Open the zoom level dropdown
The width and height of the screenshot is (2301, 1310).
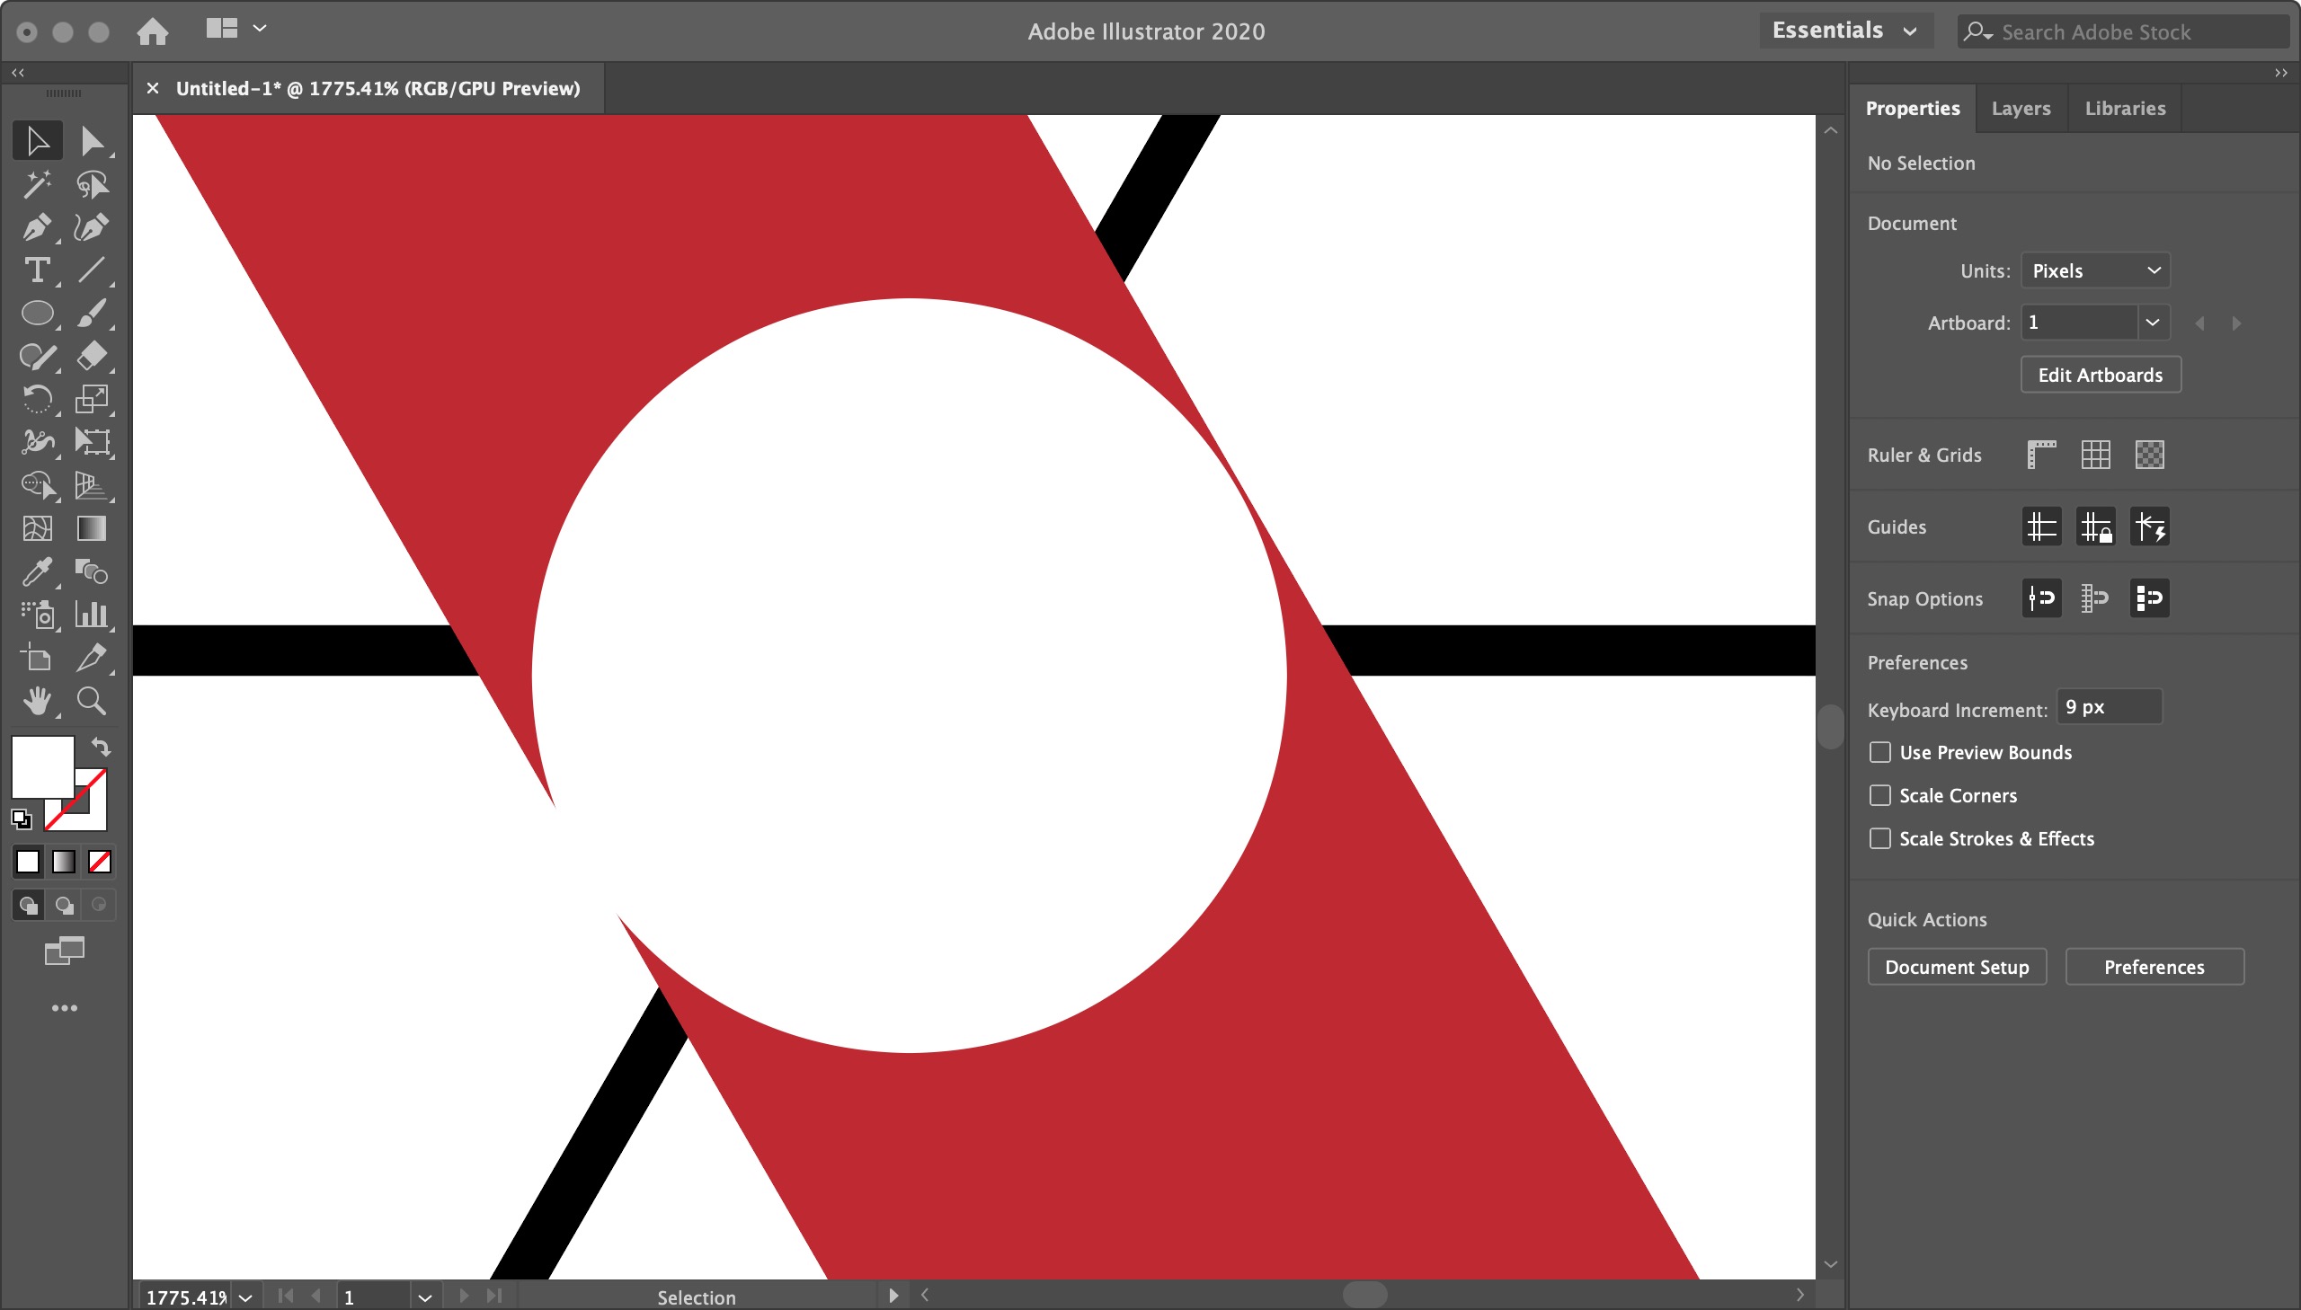(244, 1297)
